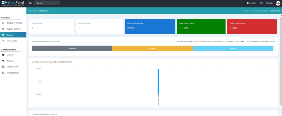Focus the Buscar search field
This screenshot has height=116, width=282.
[47, 3]
